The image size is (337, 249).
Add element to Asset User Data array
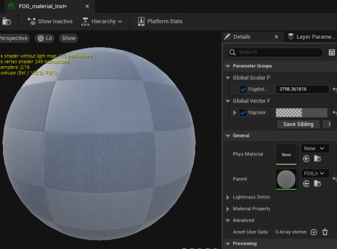pyautogui.click(x=314, y=232)
